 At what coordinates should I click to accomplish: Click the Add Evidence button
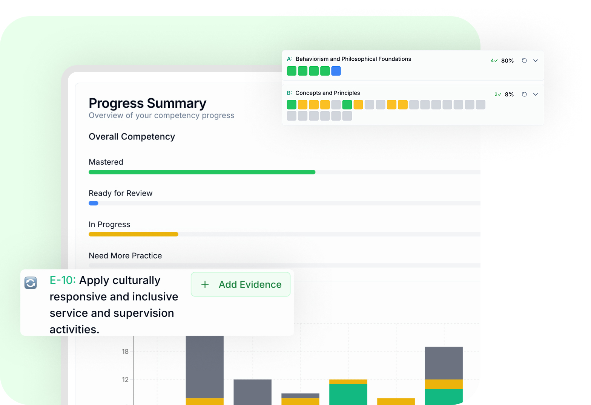(240, 284)
